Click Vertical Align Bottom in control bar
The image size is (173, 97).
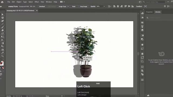[x=133, y=6]
